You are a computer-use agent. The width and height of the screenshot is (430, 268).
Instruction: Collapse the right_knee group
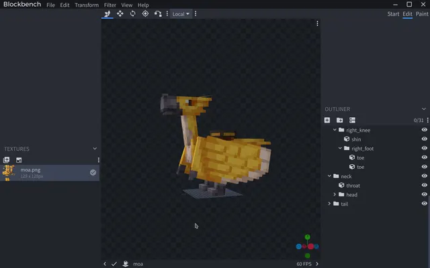click(335, 129)
